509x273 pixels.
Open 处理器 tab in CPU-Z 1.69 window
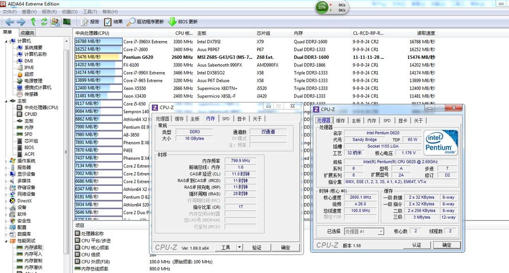click(x=162, y=119)
